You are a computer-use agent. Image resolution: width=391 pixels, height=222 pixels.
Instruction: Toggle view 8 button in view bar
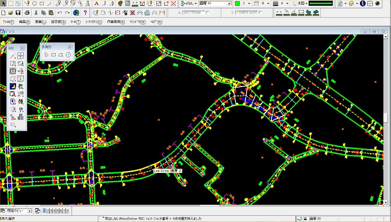[67, 211]
